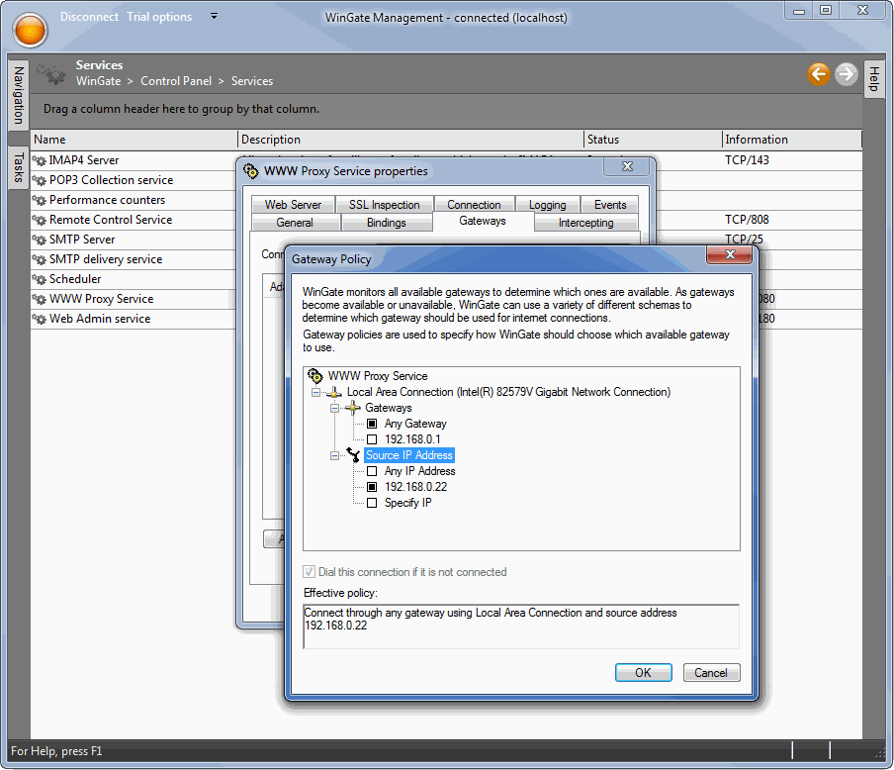Open the Bindings tab
Screen dimensions: 894x770
pos(387,222)
